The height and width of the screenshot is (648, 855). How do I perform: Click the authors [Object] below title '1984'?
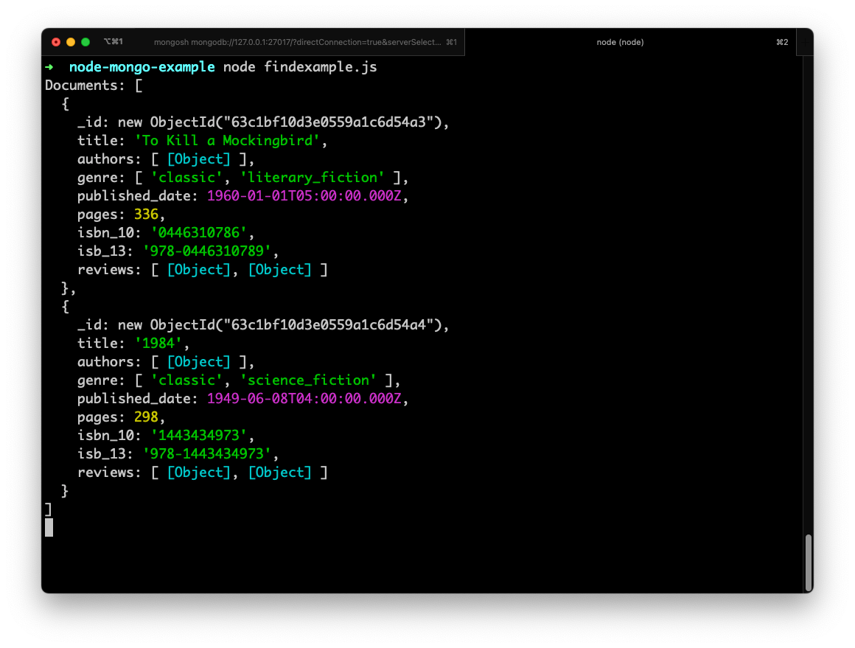(199, 362)
